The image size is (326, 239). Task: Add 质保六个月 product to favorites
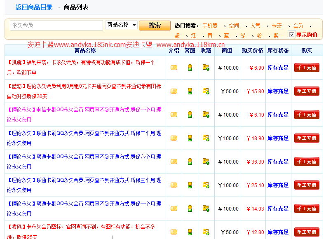[206, 162]
